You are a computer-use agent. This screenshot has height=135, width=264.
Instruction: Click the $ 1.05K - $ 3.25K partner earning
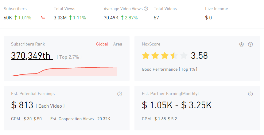tap(177, 105)
